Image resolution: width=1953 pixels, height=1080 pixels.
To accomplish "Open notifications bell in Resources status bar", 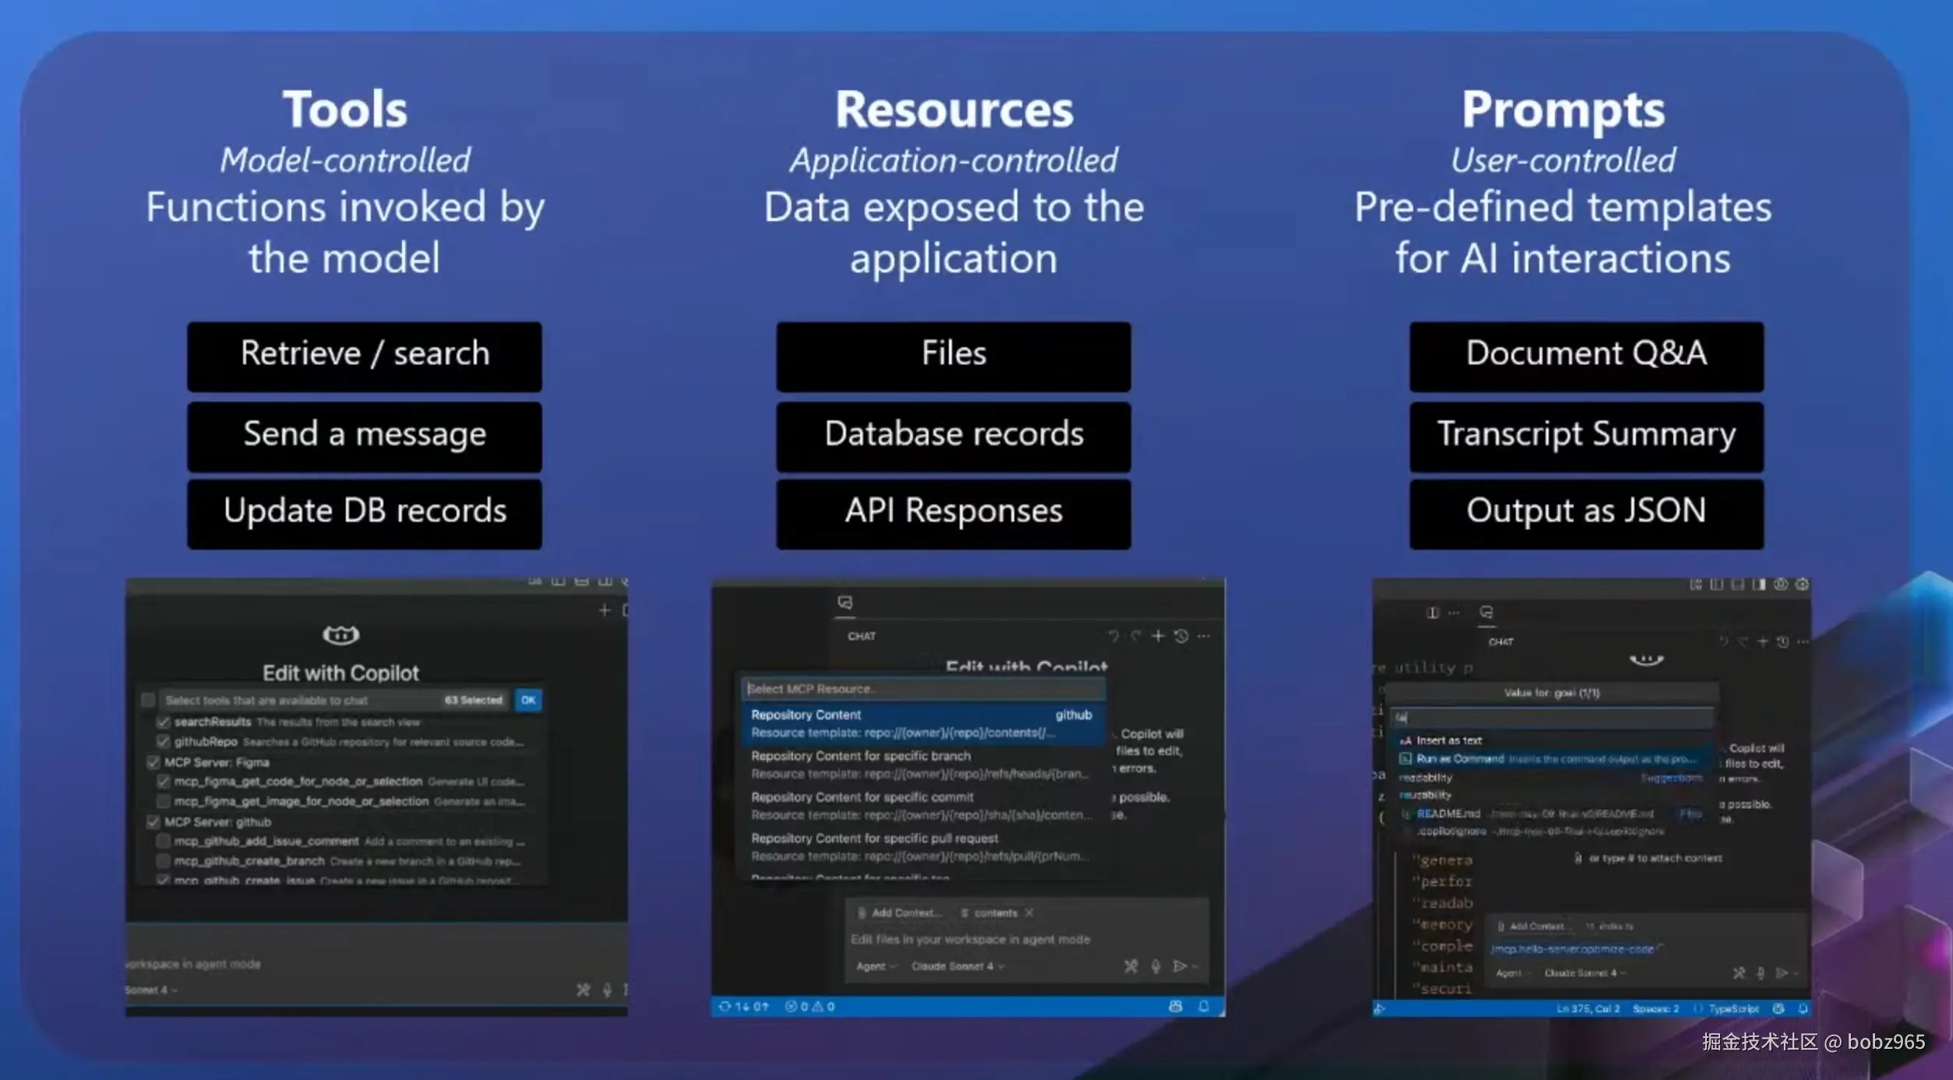I will pyautogui.click(x=1204, y=1006).
